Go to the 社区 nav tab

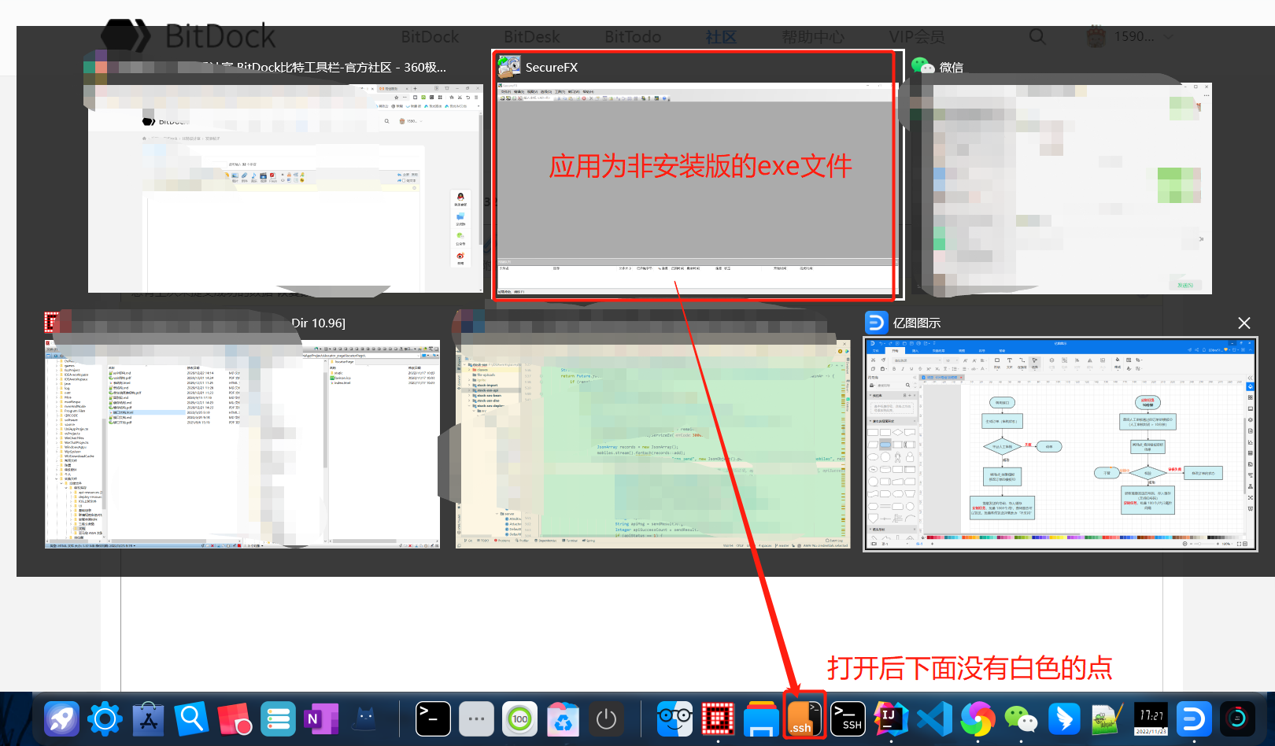click(721, 37)
